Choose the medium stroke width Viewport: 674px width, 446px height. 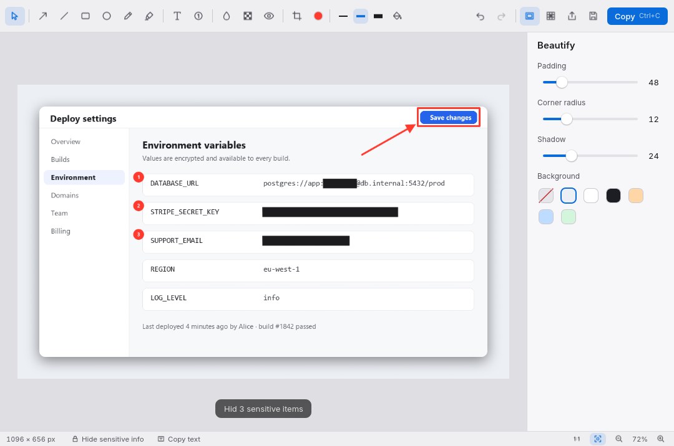[x=361, y=16]
